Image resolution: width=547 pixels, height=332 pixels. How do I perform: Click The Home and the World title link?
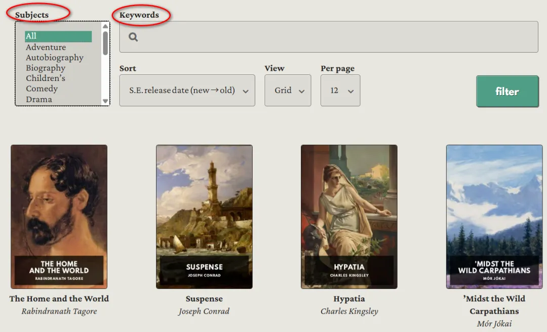(59, 299)
